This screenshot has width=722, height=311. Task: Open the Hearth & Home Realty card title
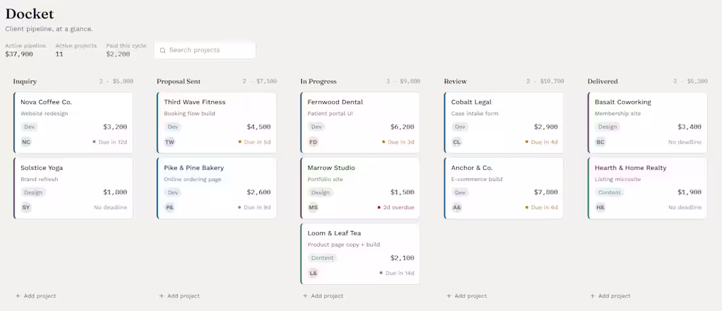630,168
